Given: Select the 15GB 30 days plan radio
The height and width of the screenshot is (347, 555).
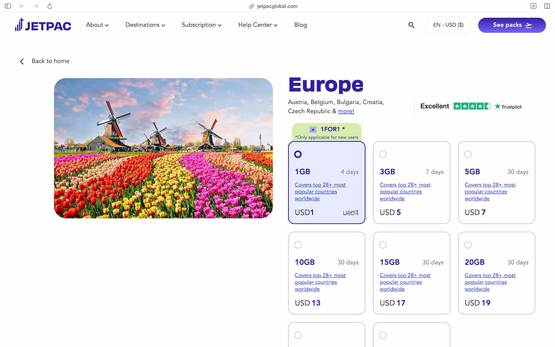Looking at the screenshot, I should click(x=383, y=245).
